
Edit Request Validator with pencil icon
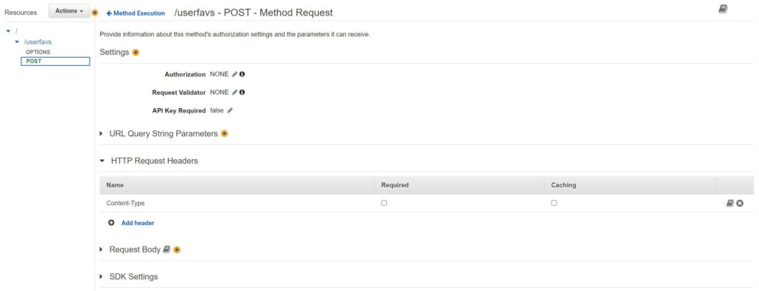click(x=235, y=93)
